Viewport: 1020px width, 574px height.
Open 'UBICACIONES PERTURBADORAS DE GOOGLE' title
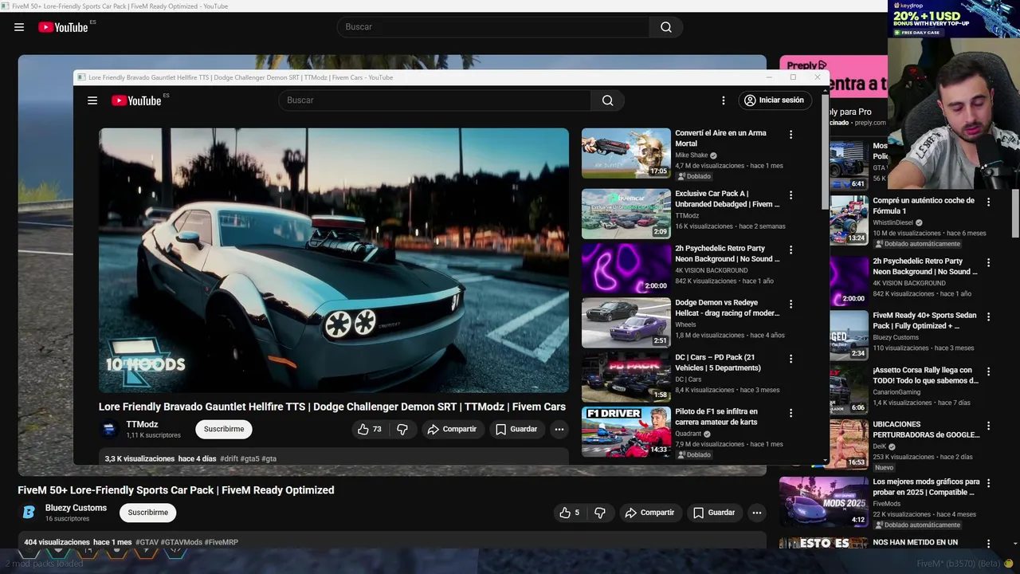click(926, 430)
